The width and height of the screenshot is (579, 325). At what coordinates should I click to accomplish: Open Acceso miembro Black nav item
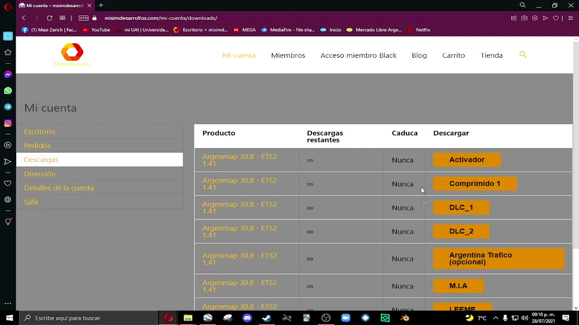coord(358,55)
